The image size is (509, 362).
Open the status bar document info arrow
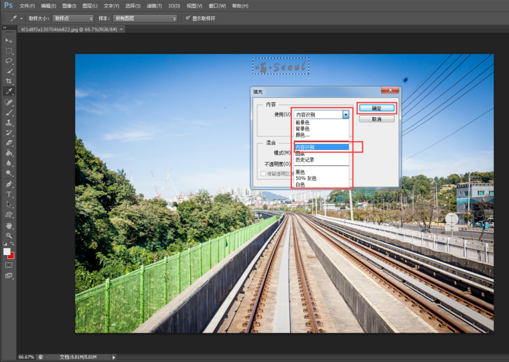[114, 357]
